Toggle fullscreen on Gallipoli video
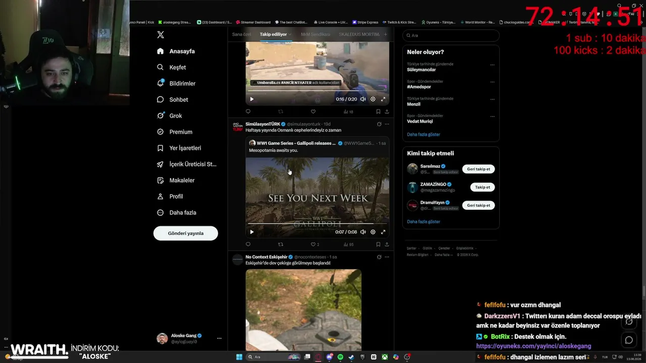Image resolution: width=646 pixels, height=363 pixels. click(x=383, y=232)
